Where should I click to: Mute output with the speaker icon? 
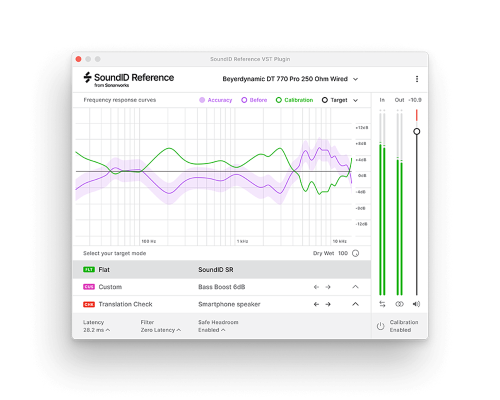click(x=416, y=304)
